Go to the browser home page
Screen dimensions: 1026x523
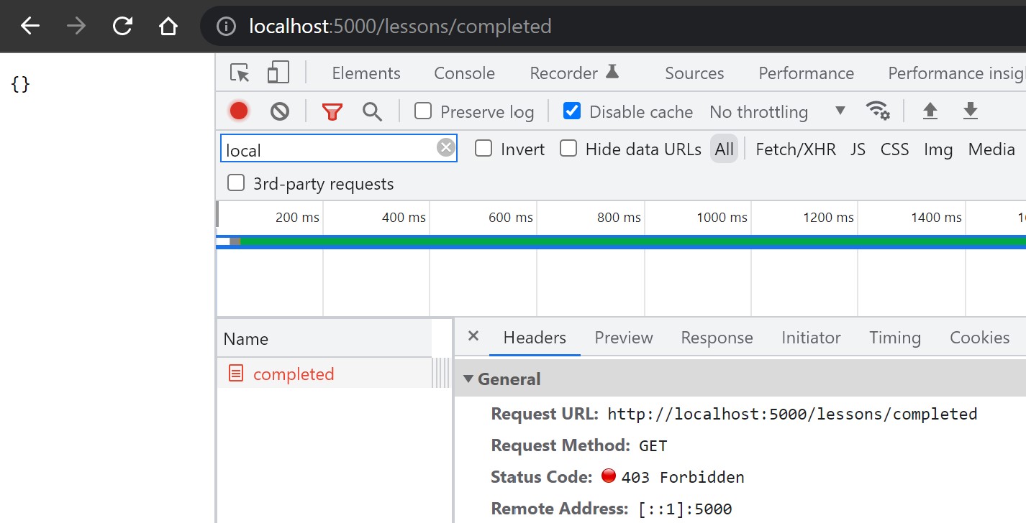pyautogui.click(x=168, y=27)
